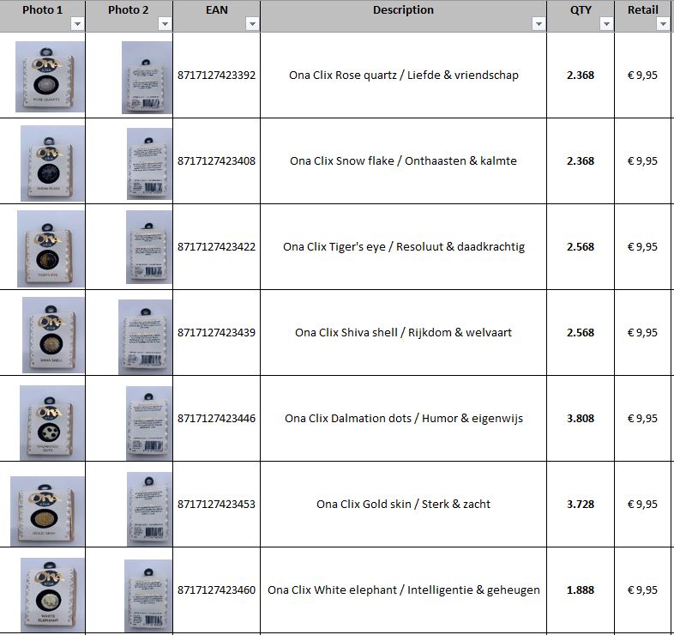Select the 3.728 quantity cell
Viewport: 674px width, 635px height.
(581, 505)
